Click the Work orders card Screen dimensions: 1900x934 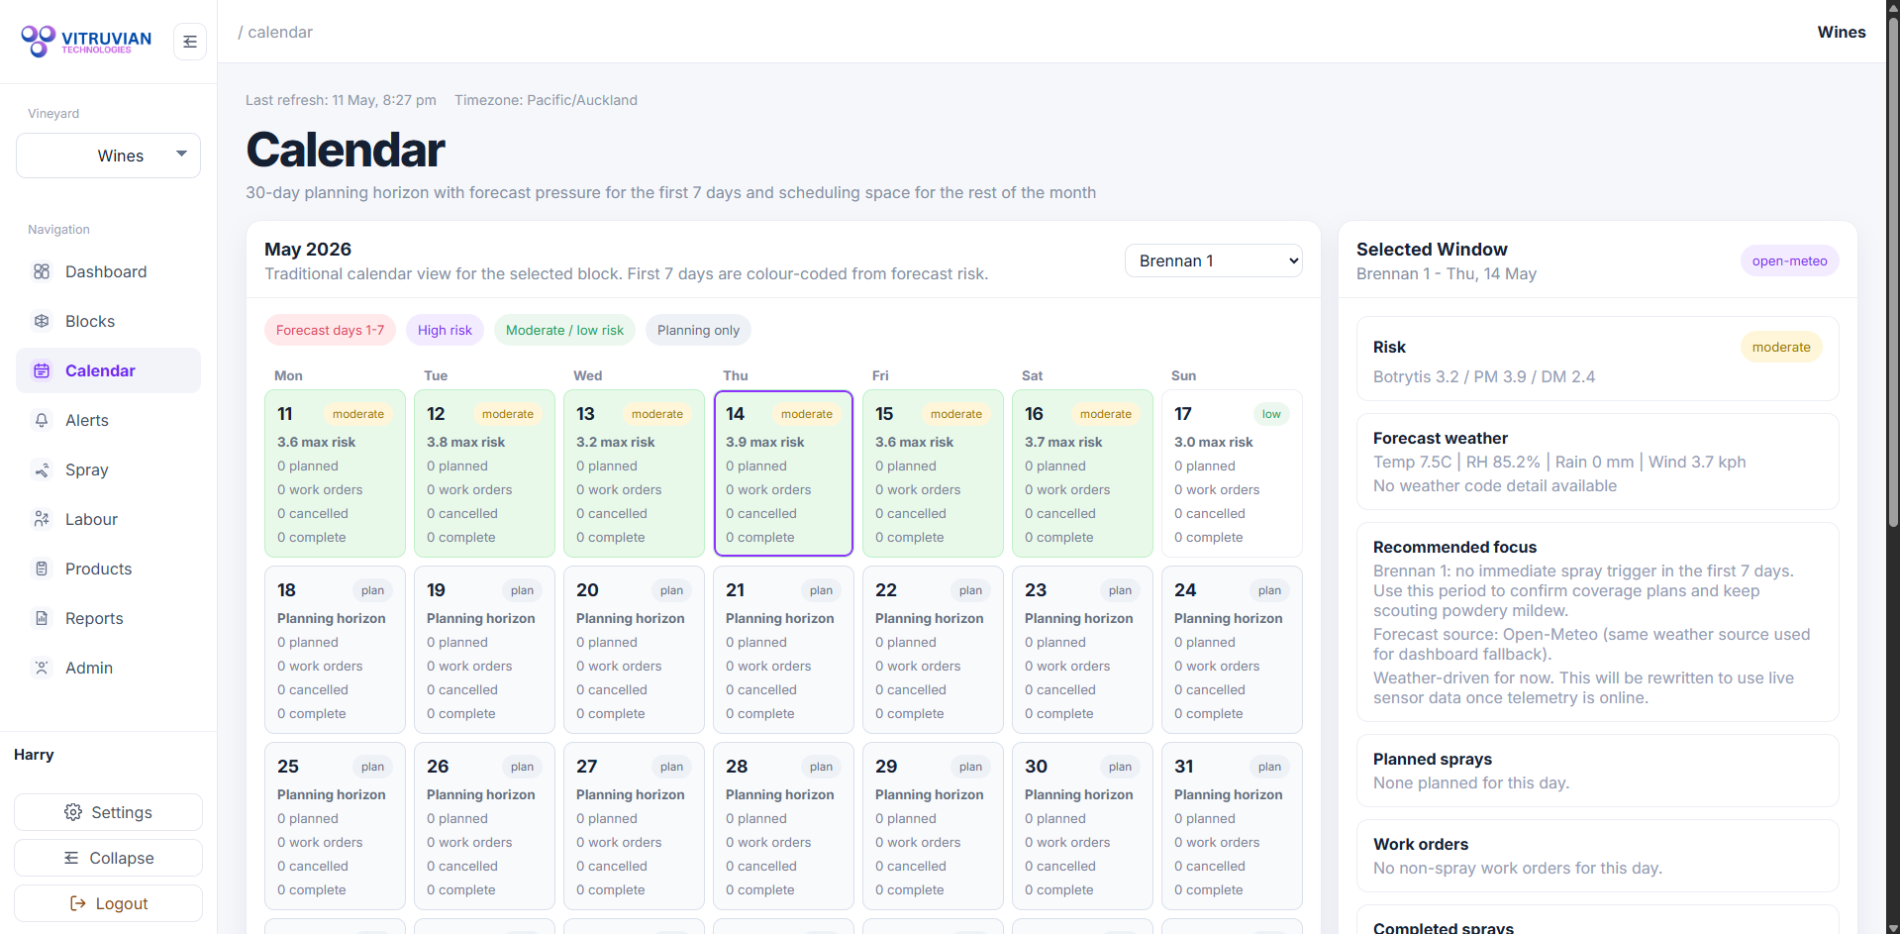coord(1597,856)
